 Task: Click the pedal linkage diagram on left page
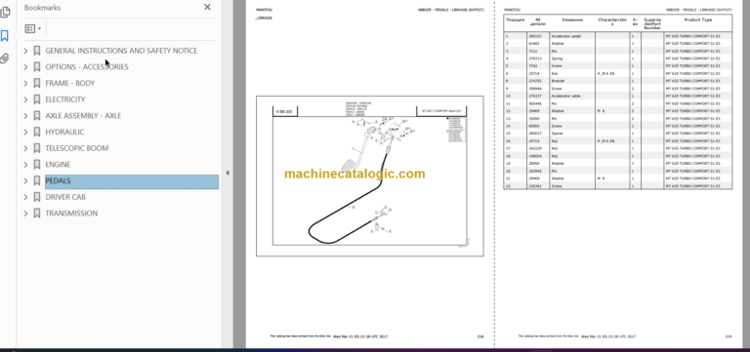point(370,176)
